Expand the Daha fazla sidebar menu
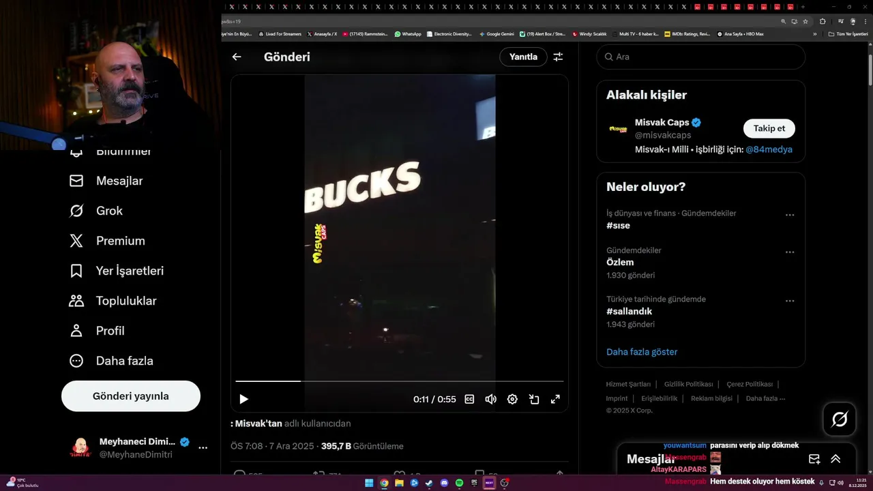The image size is (873, 491). (111, 361)
